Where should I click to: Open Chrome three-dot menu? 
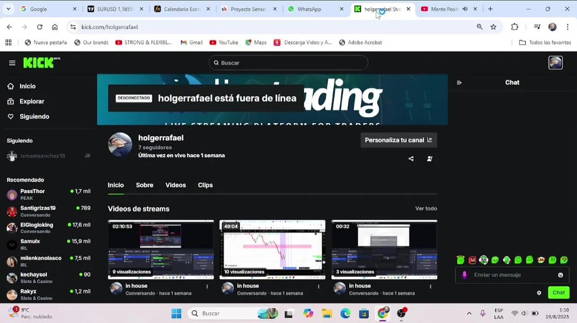(x=568, y=27)
